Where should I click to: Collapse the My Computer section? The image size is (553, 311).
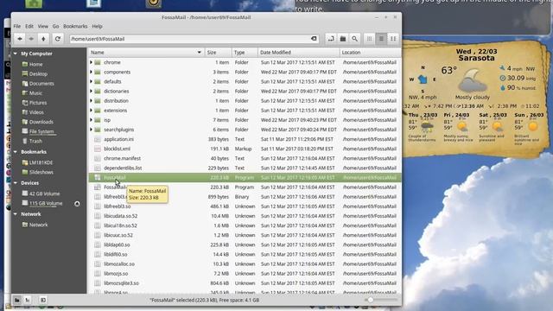click(x=16, y=54)
